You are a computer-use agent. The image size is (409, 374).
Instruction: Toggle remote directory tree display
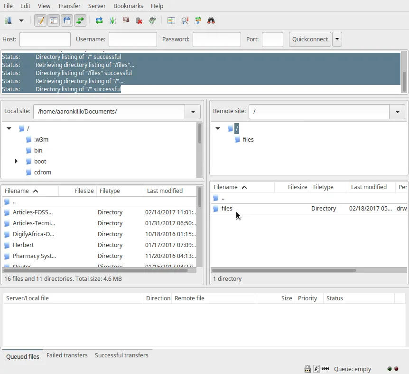point(67,20)
